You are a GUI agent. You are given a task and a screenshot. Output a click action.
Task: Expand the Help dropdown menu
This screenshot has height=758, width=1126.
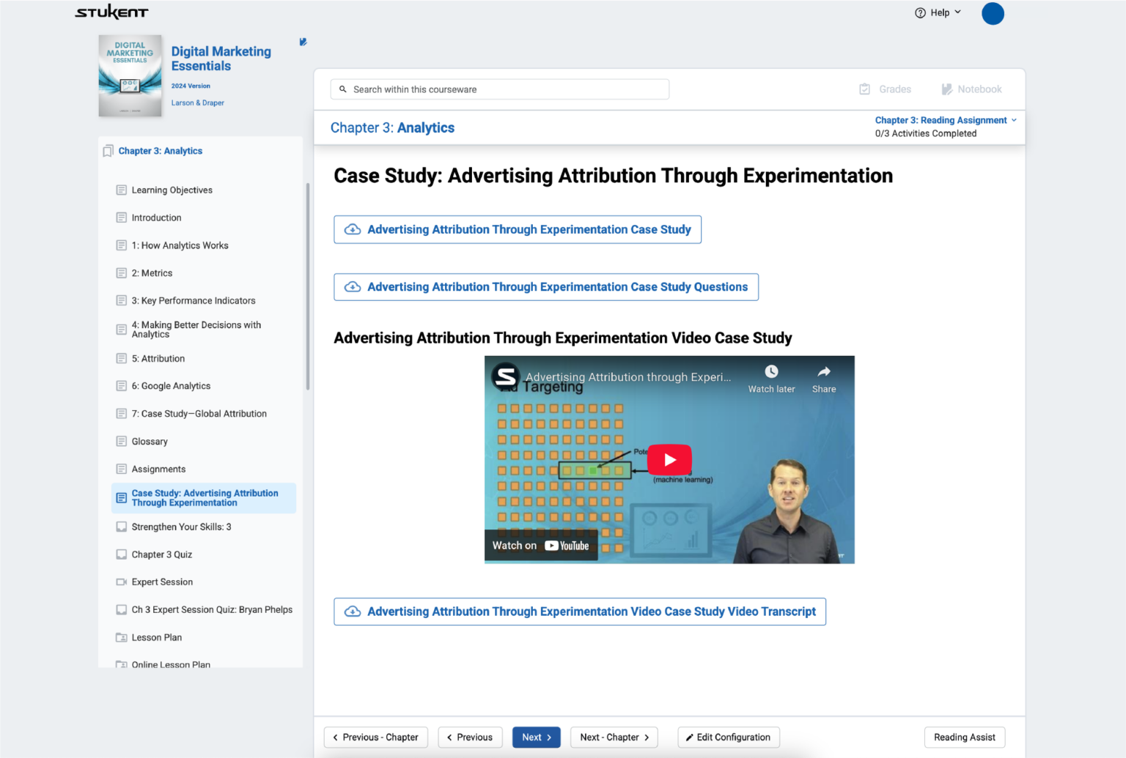pyautogui.click(x=957, y=12)
